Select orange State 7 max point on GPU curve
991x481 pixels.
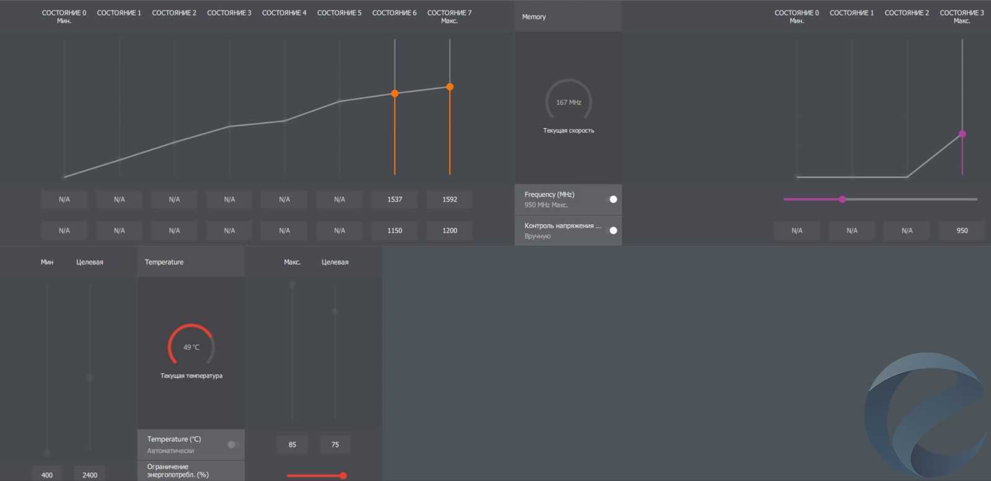pyautogui.click(x=450, y=87)
